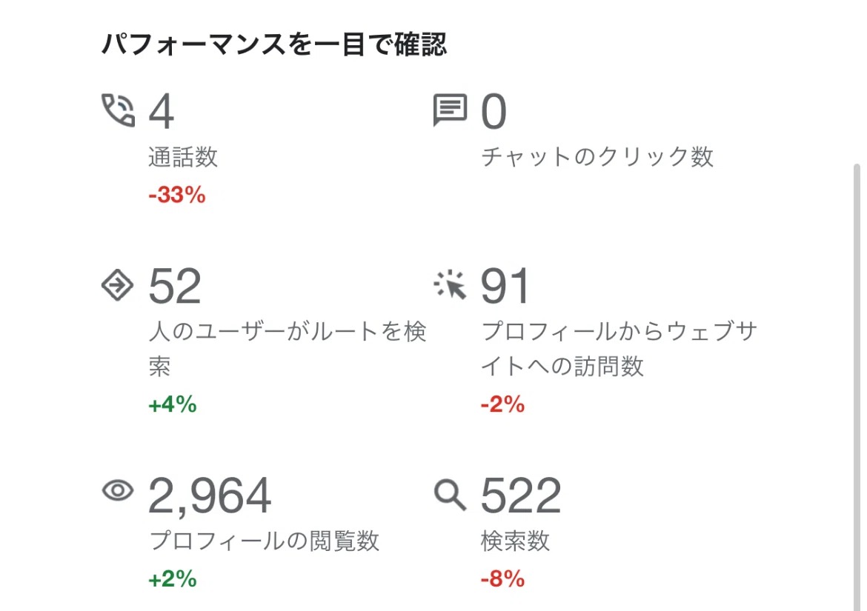The width and height of the screenshot is (867, 611).
Task: Click the vertical scrollbar on the right
Action: click(x=858, y=370)
